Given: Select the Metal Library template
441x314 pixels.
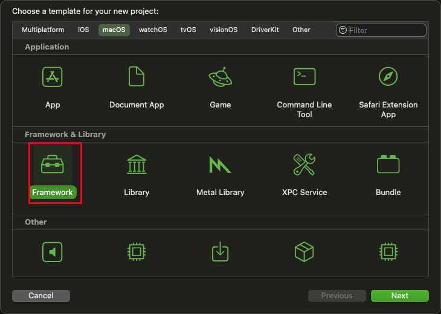Looking at the screenshot, I should pos(220,165).
